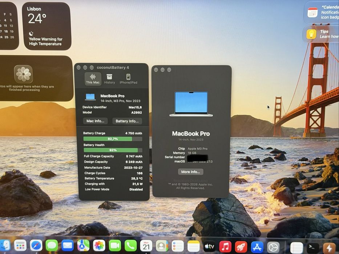Click More Info... in About This Mac
The height and width of the screenshot is (254, 339).
pyautogui.click(x=190, y=172)
